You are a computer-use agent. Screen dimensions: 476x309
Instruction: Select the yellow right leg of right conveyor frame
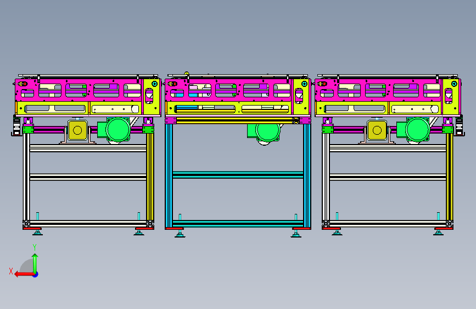449,177
